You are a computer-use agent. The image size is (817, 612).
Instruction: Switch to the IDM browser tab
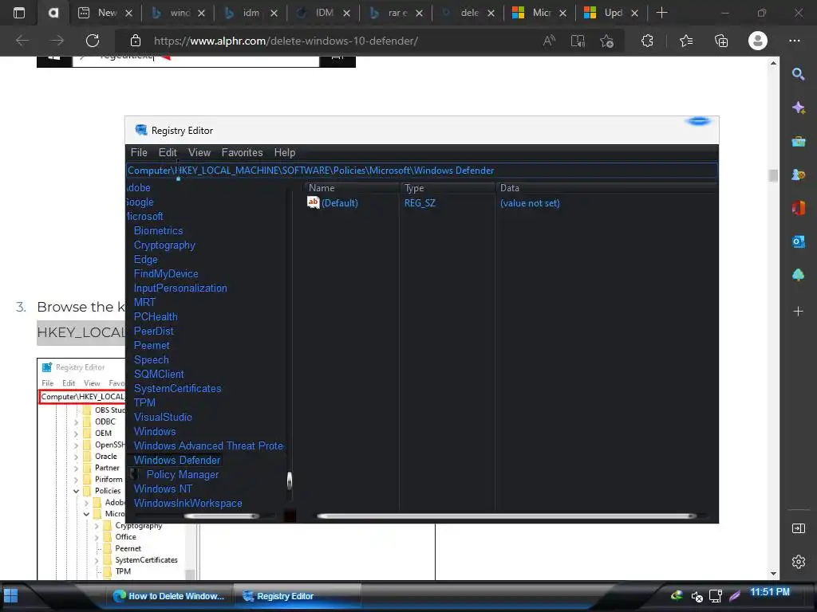click(x=324, y=13)
